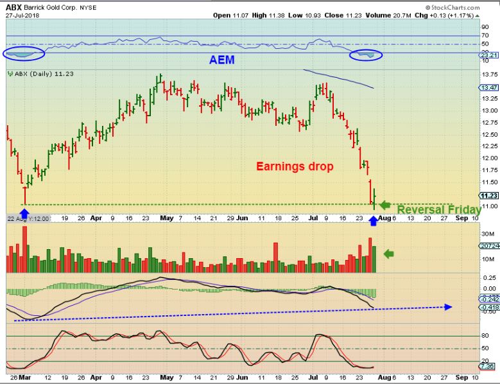The width and height of the screenshot is (500, 384).
Task: Click the RSI current value tag 23.21
Action: tap(488, 55)
